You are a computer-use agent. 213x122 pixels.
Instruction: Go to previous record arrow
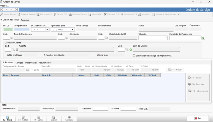coord(7,10)
